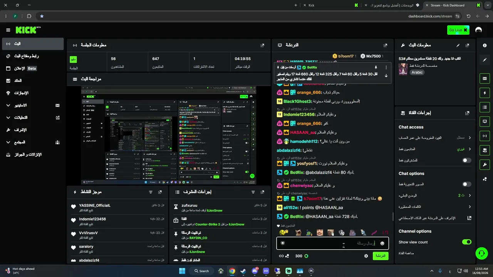493x277 pixels.
Task: Toggle stream preview widget in right rail
Action: [485, 78]
